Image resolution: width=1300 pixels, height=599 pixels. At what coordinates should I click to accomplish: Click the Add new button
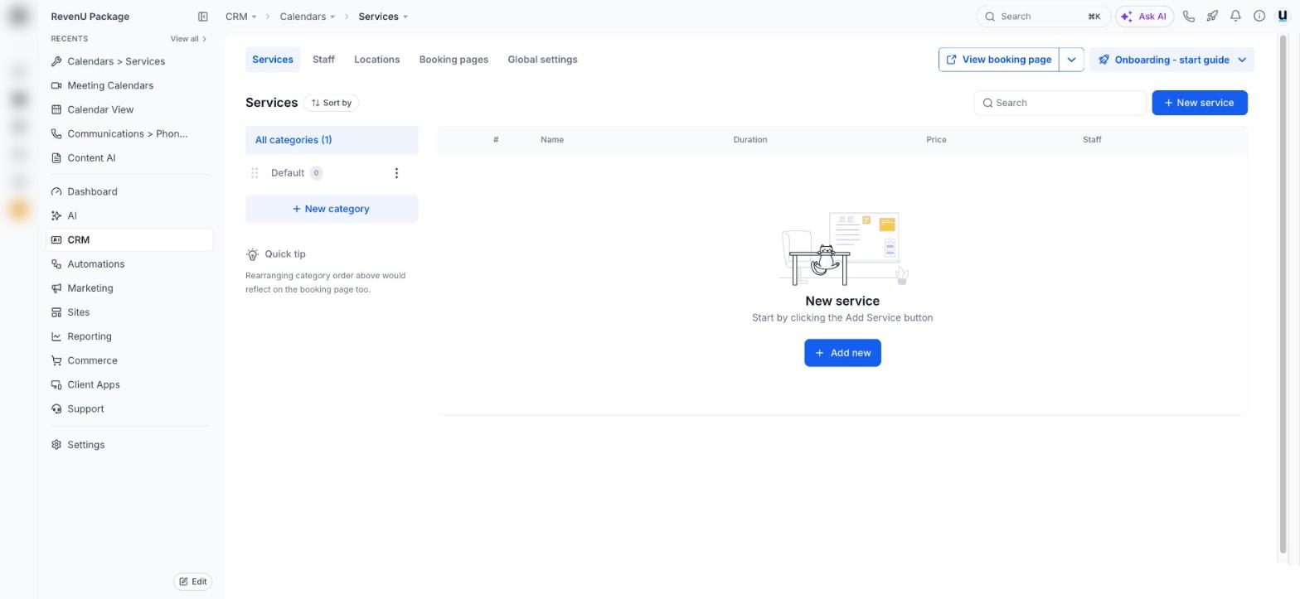(842, 353)
